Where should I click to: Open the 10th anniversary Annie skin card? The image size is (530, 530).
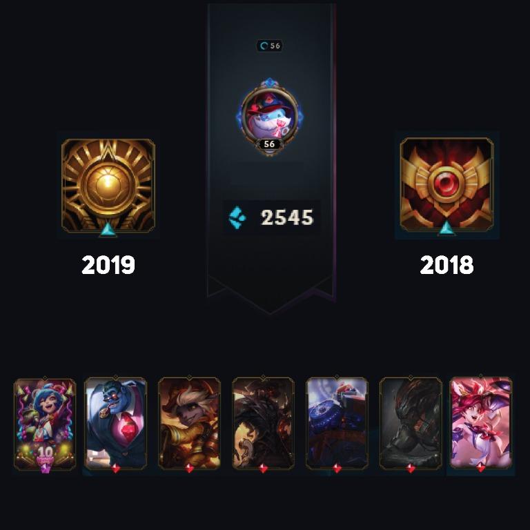coord(45,424)
